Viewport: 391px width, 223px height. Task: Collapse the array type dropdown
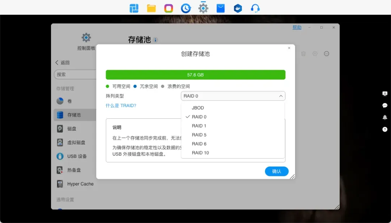tap(281, 96)
